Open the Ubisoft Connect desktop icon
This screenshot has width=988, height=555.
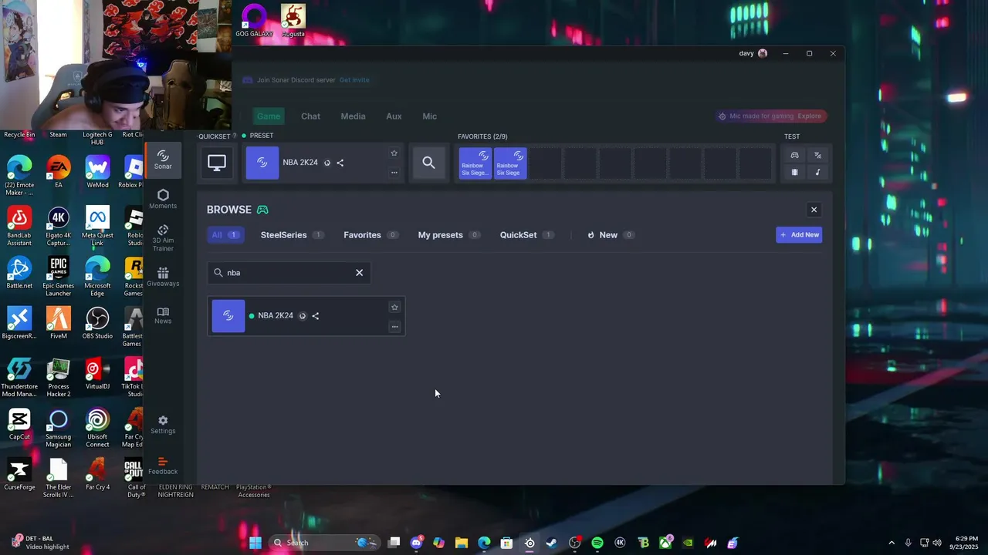[97, 428]
